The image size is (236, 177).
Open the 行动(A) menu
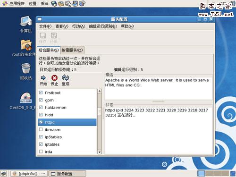(x=78, y=26)
